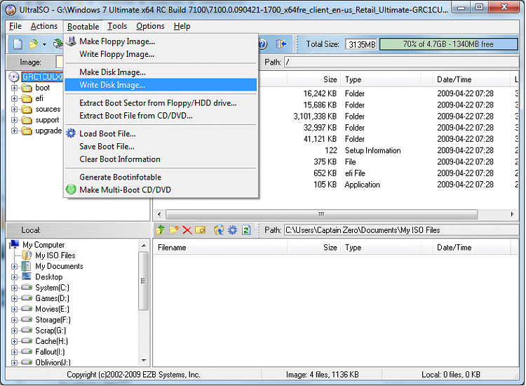526x386 pixels.
Task: Select Write Floppy Image menu entry
Action: (161, 54)
